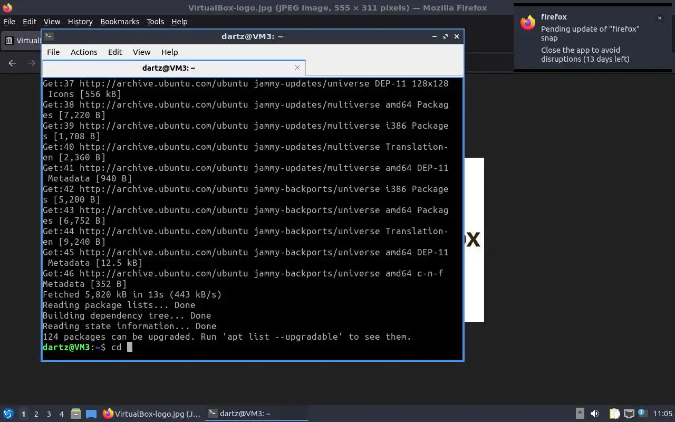Switch to workspace 3

(49, 414)
